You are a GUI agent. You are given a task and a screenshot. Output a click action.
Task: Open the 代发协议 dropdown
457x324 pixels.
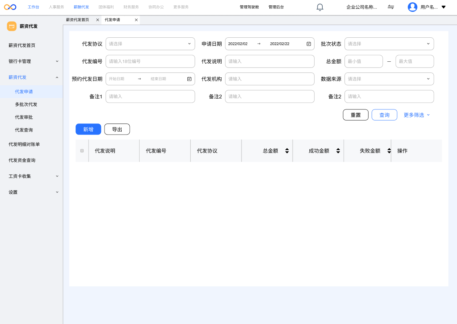(x=150, y=44)
